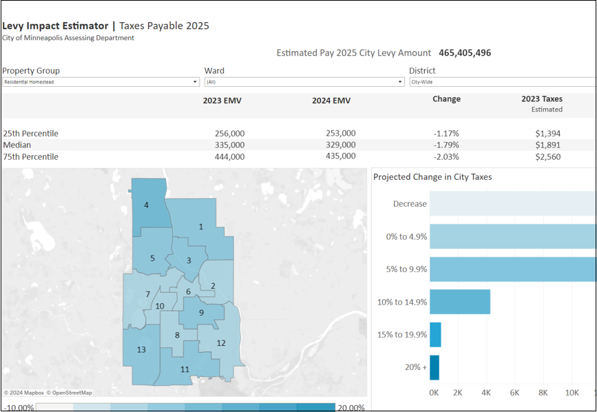The height and width of the screenshot is (412, 597).
Task: Select Ward 3 on the map
Action: [x=189, y=261]
